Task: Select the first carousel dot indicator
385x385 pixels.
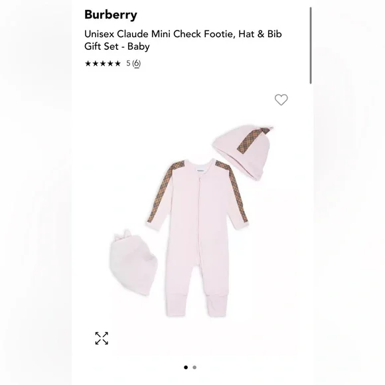Action: tap(186, 367)
